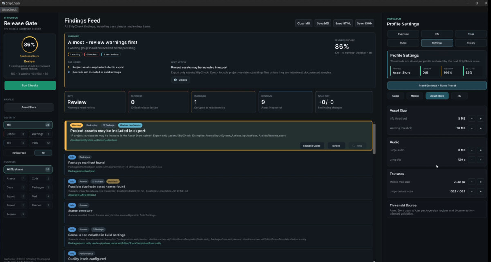Open the History inspector tab

[x=471, y=43]
